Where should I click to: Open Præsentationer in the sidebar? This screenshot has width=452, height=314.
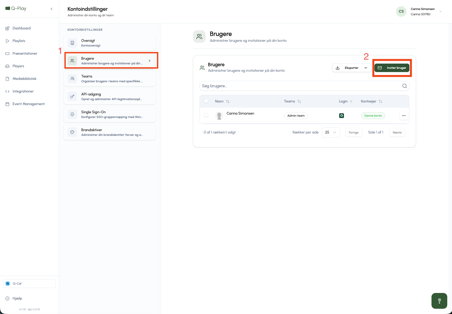pos(25,53)
